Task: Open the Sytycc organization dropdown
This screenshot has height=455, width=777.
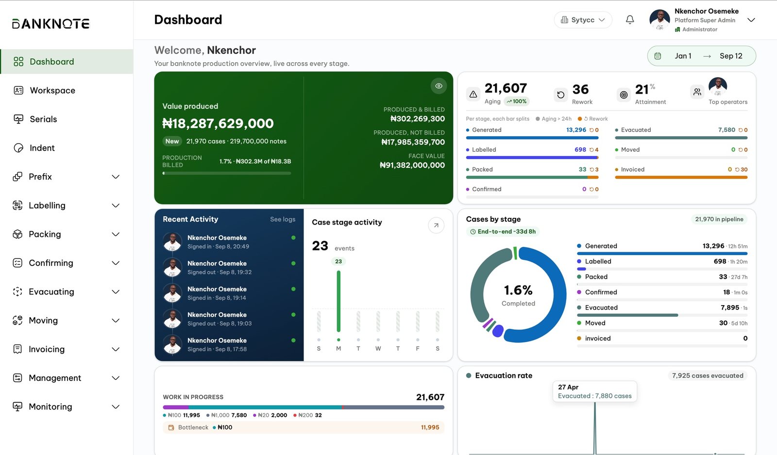Action: click(x=583, y=20)
